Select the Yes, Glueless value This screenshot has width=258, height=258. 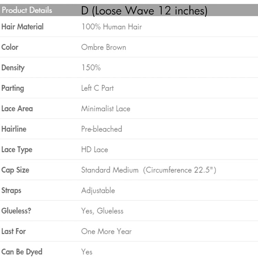102,211
